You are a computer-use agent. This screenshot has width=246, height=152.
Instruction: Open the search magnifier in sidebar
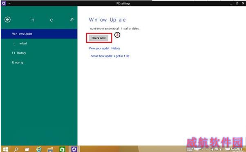(72, 20)
